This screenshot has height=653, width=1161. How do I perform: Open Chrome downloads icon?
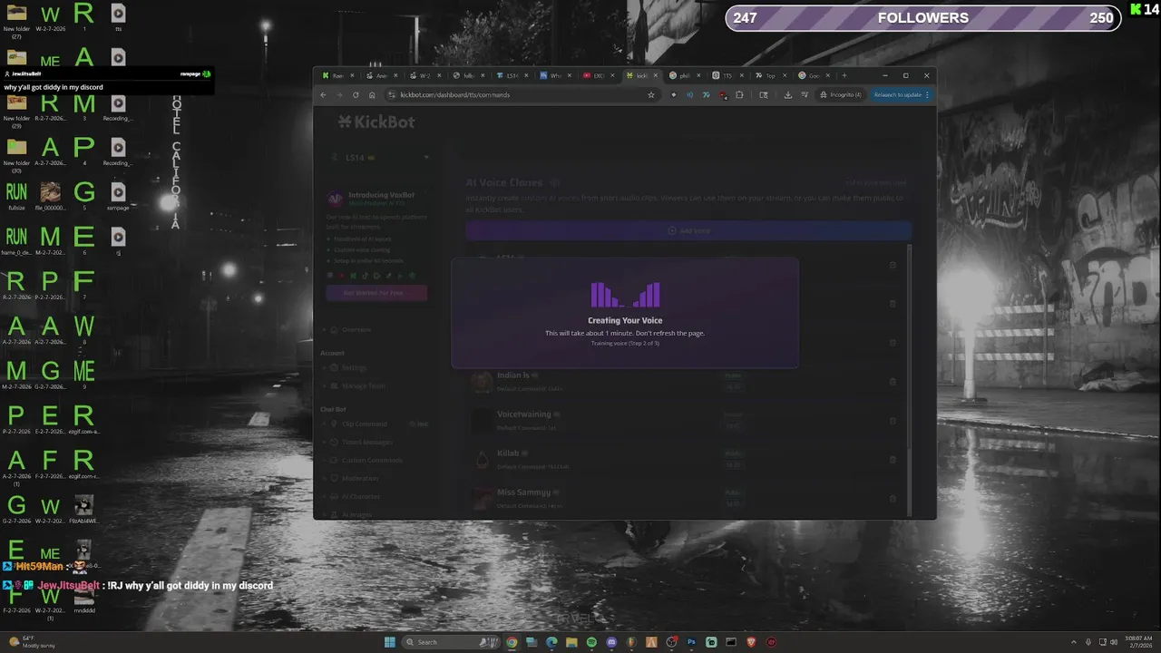[x=787, y=94]
